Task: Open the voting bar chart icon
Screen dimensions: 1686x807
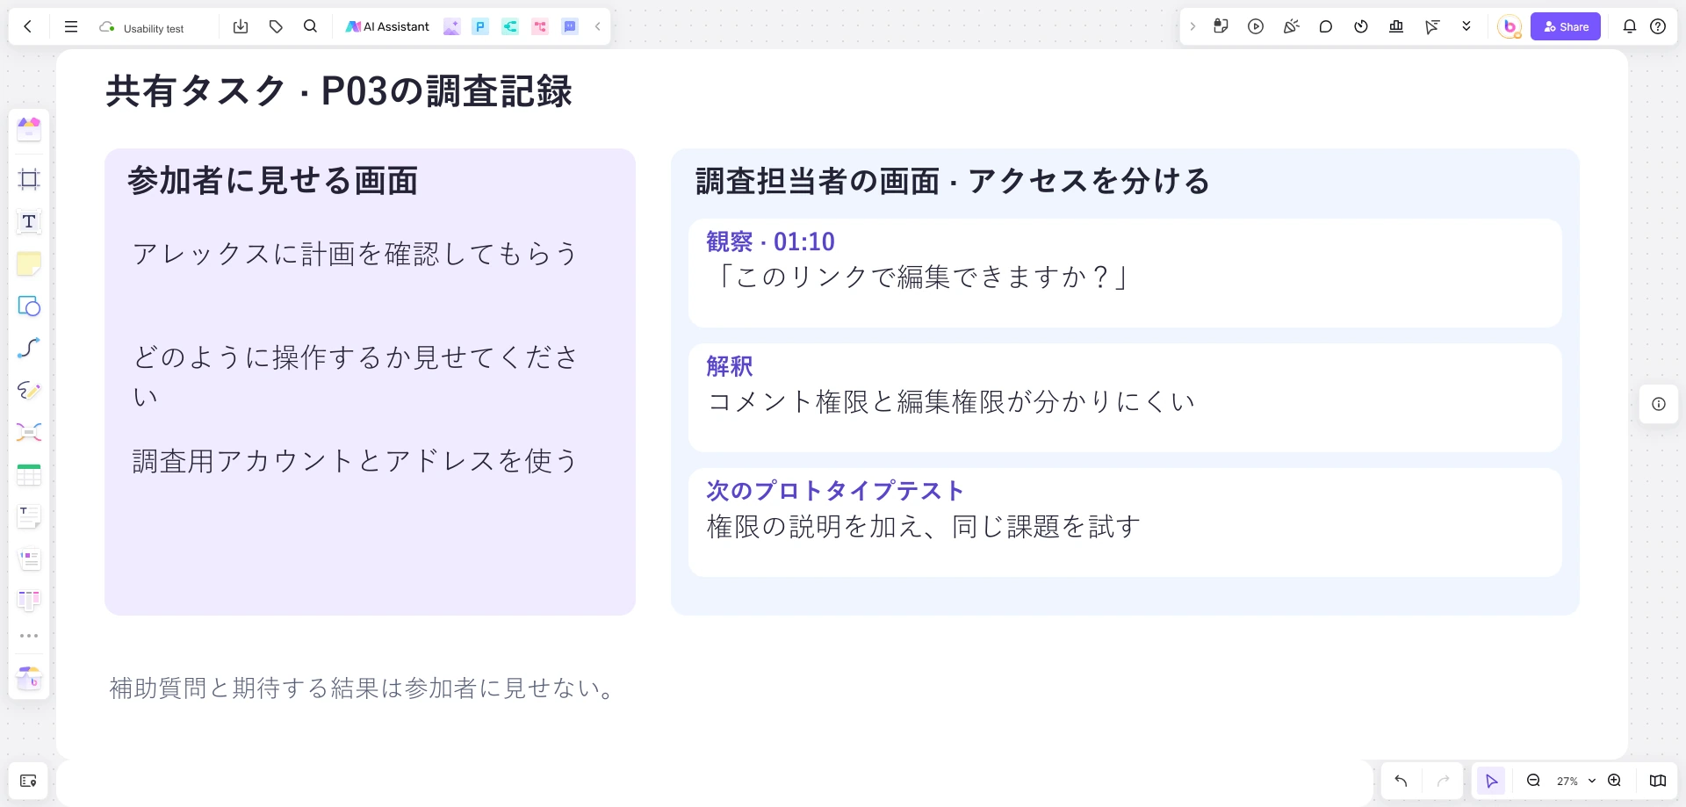Action: click(1396, 26)
